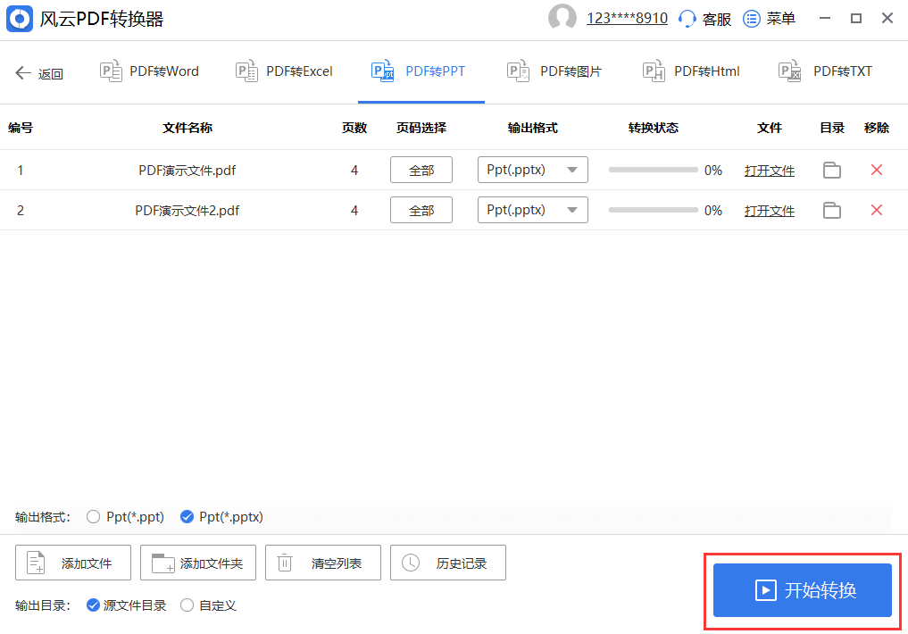Click the 历史记录 clock icon

tap(411, 563)
